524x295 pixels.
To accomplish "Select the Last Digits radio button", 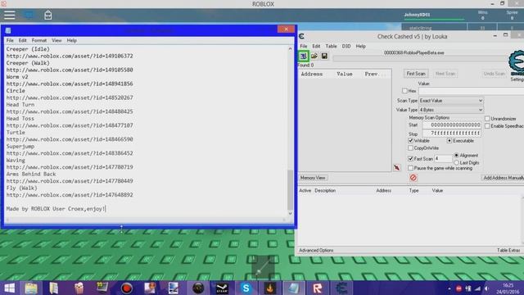I will (x=457, y=162).
